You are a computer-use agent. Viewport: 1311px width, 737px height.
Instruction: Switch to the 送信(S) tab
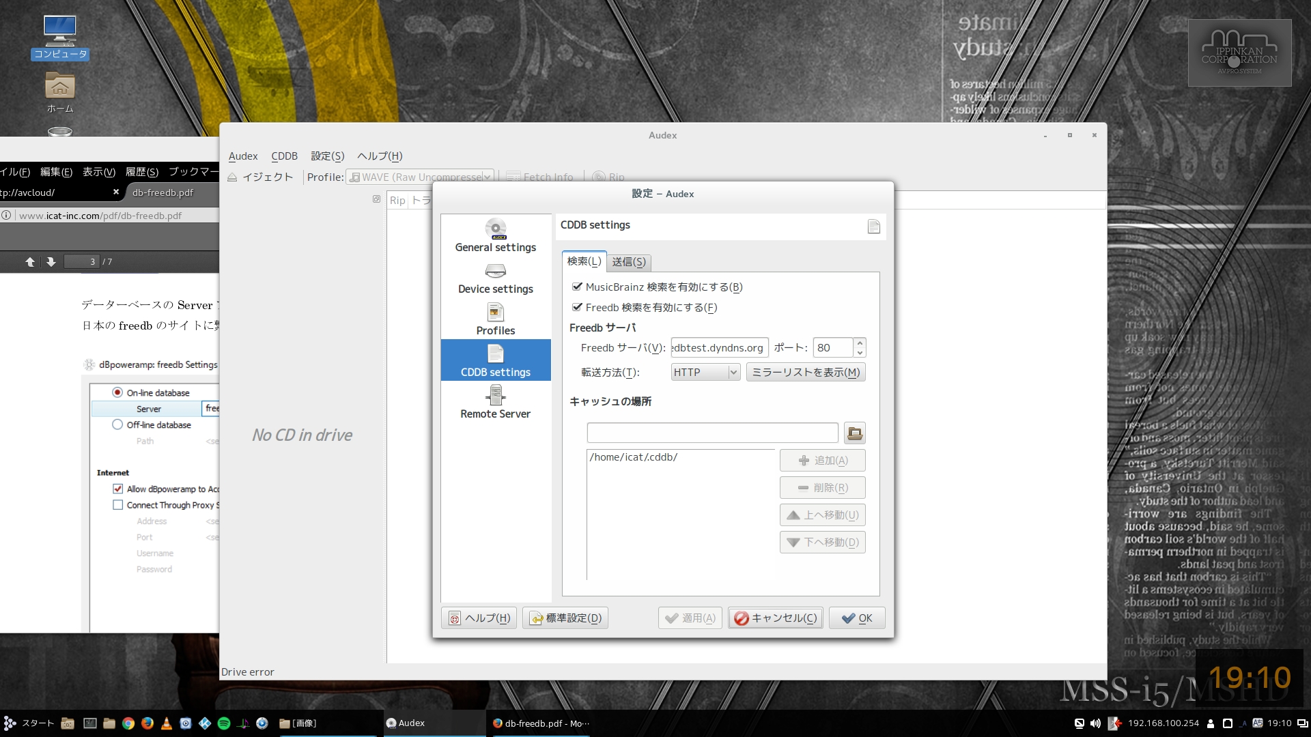click(629, 262)
